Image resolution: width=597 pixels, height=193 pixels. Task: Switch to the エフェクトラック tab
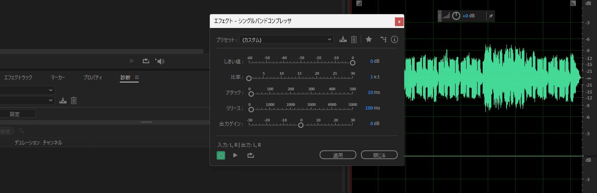[x=18, y=77]
